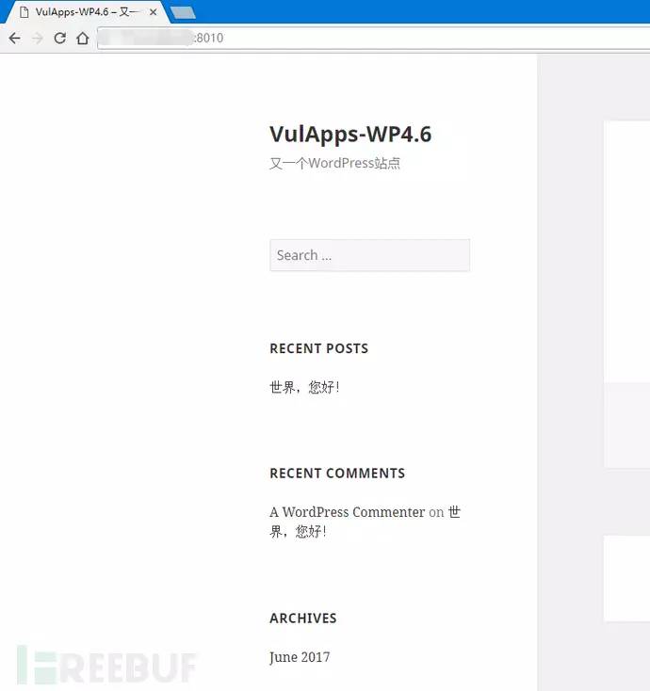
Task: Click the RECENT POSTS heading
Action: tap(318, 348)
